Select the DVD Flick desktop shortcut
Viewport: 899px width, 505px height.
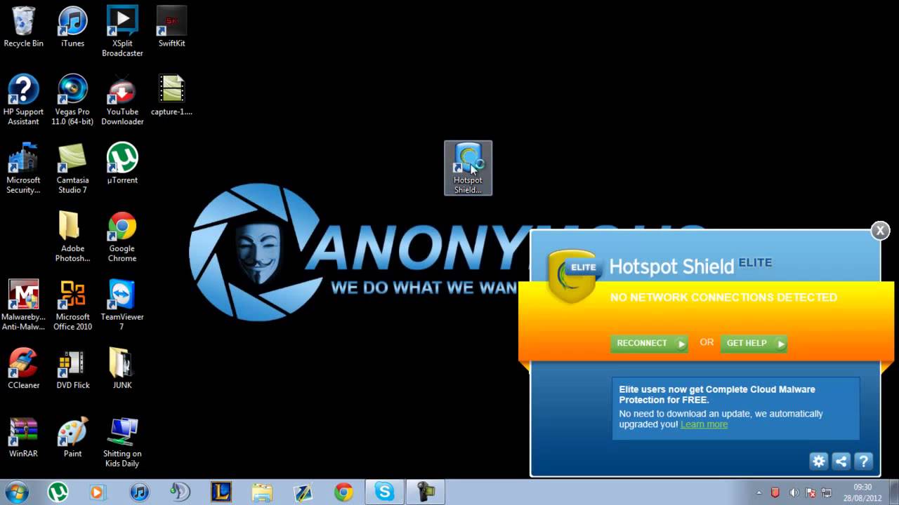[72, 368]
